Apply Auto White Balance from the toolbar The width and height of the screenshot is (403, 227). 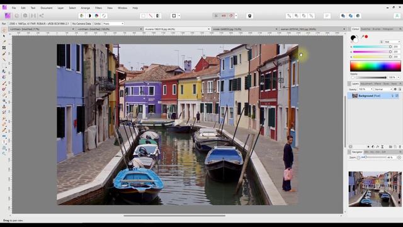tap(104, 16)
